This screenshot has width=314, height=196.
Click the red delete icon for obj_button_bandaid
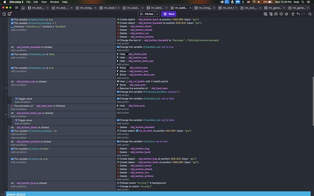118,127
